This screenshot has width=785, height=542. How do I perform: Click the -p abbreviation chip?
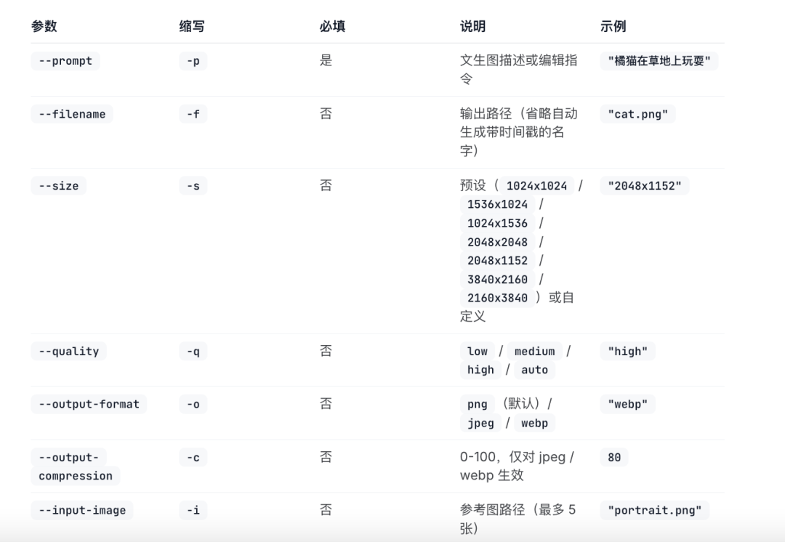tap(193, 61)
